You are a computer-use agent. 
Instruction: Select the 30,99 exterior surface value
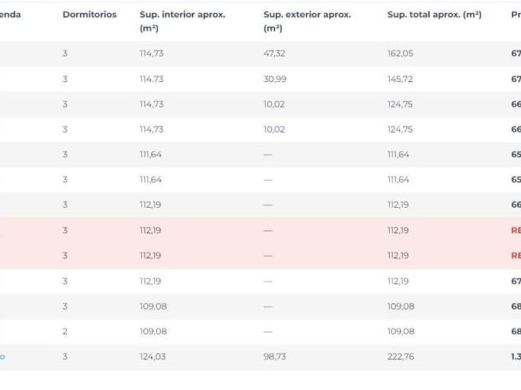pos(275,79)
